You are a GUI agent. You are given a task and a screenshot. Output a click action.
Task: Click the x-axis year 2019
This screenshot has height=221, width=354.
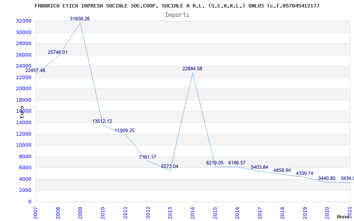[305, 213]
